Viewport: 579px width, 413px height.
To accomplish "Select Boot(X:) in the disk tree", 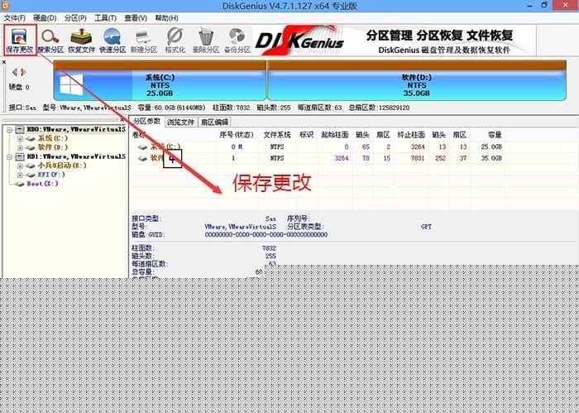I will point(42,183).
